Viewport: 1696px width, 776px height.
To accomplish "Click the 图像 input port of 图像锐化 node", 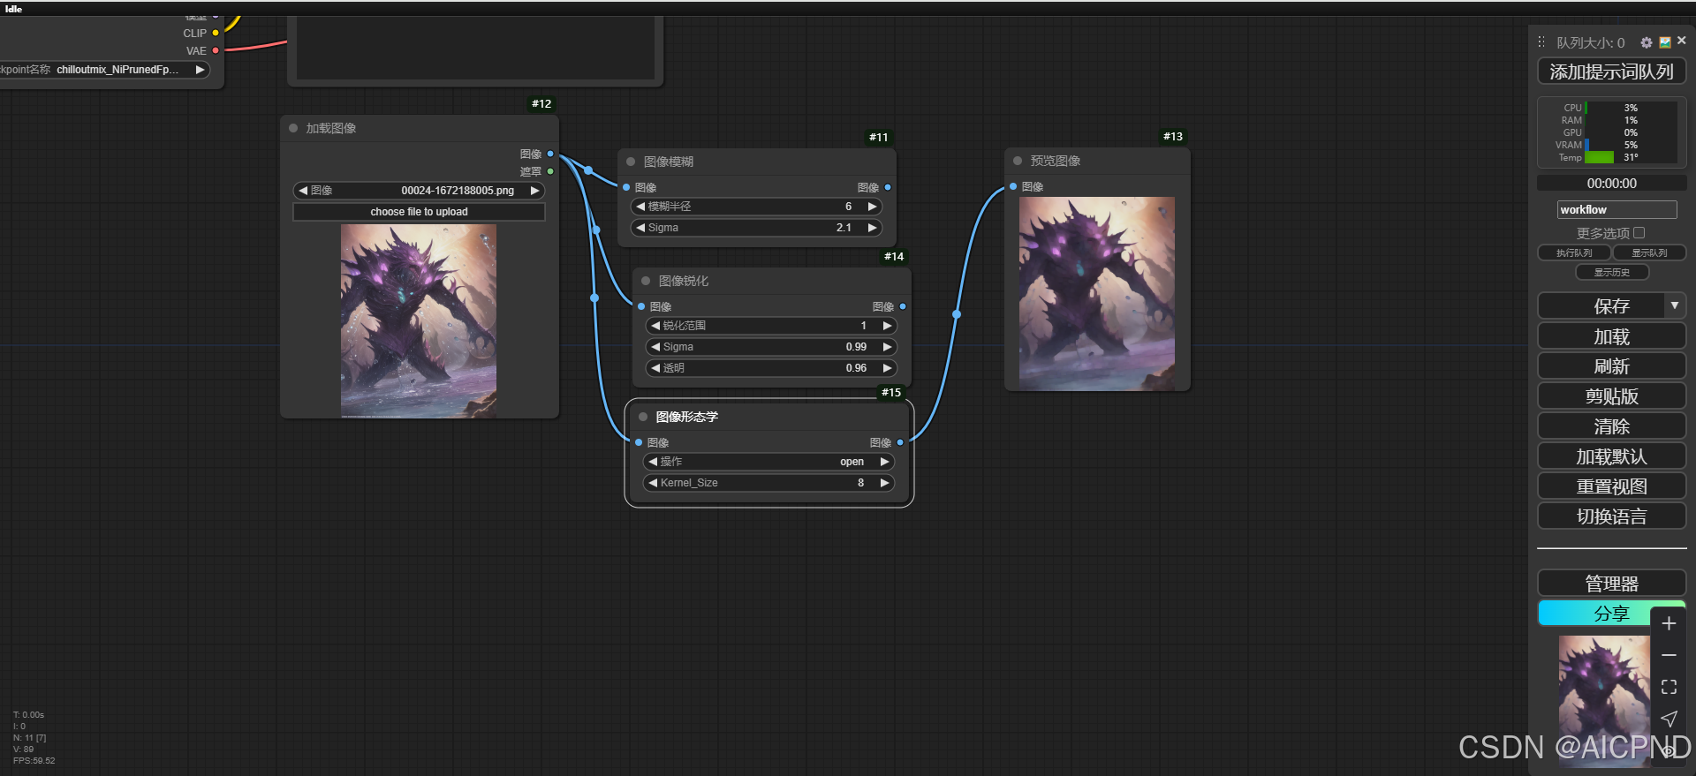I will (641, 306).
